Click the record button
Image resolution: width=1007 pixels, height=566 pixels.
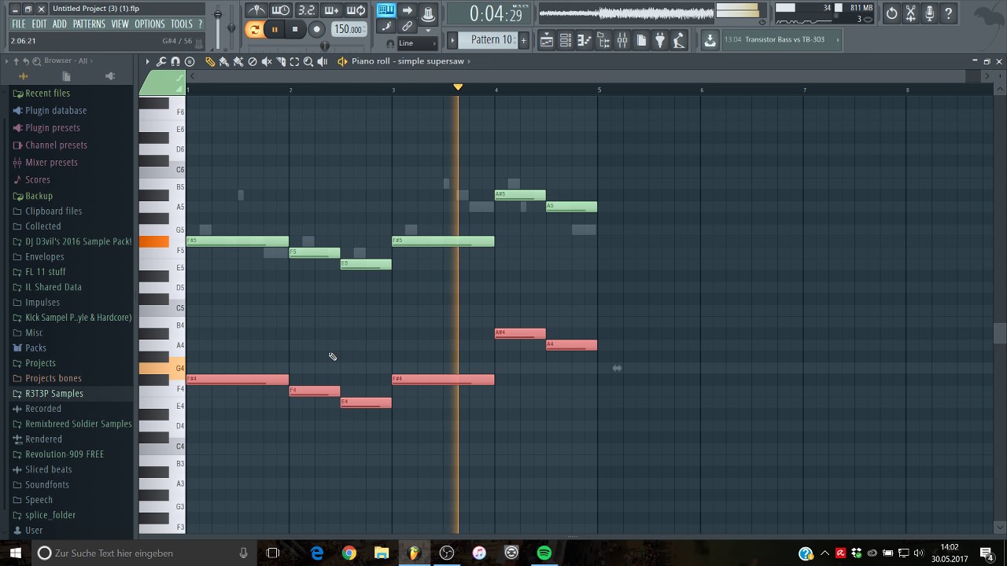pyautogui.click(x=316, y=30)
